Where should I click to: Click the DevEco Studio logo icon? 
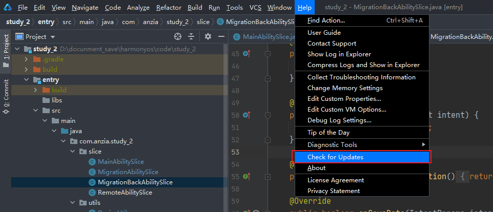point(7,8)
